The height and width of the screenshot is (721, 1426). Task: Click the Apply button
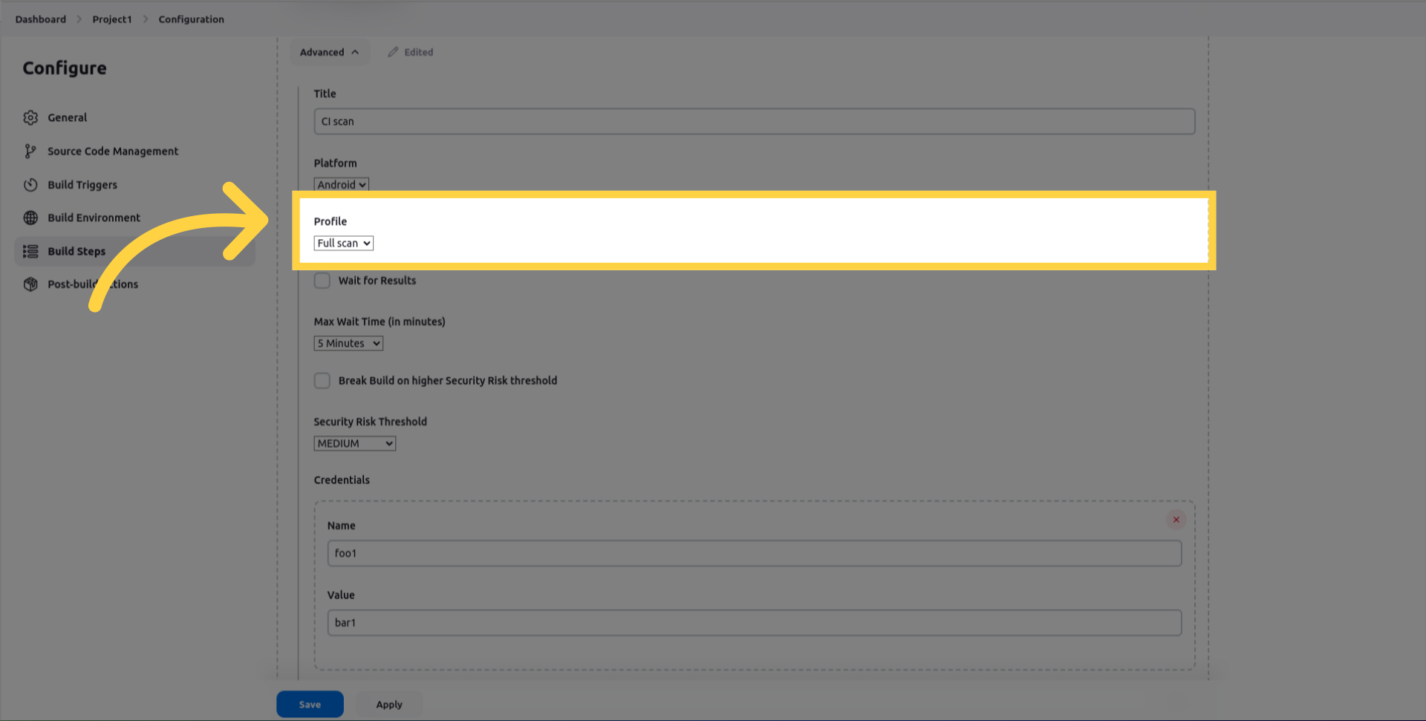pos(388,705)
